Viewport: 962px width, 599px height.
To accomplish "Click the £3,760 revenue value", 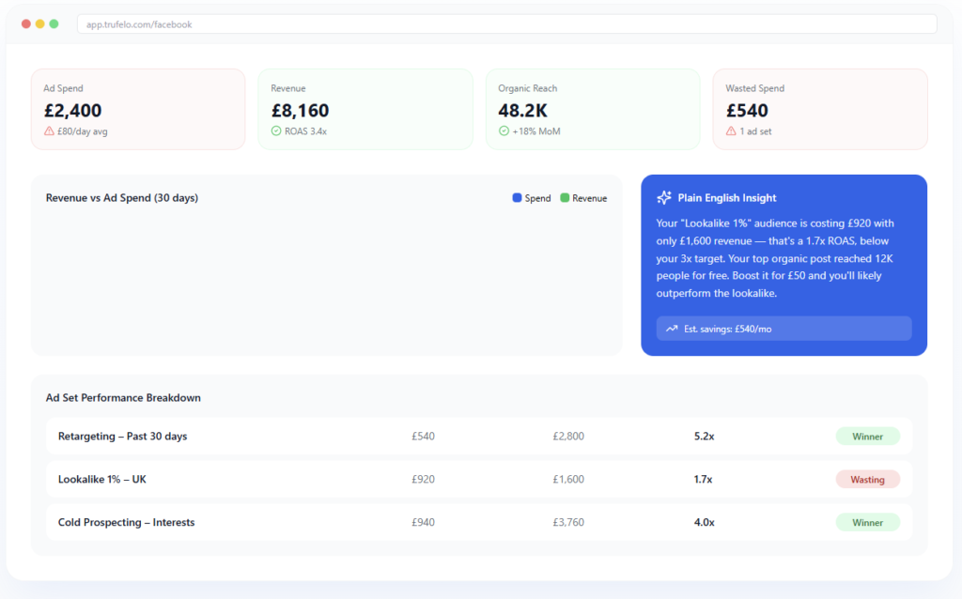I will pos(568,522).
